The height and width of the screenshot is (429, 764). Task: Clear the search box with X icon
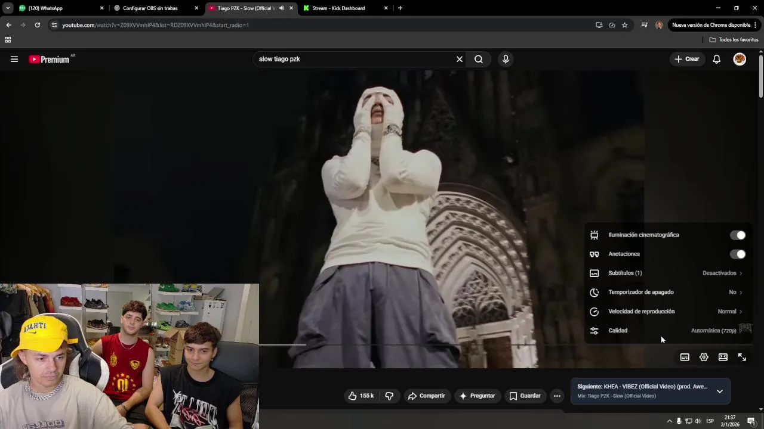tap(460, 59)
